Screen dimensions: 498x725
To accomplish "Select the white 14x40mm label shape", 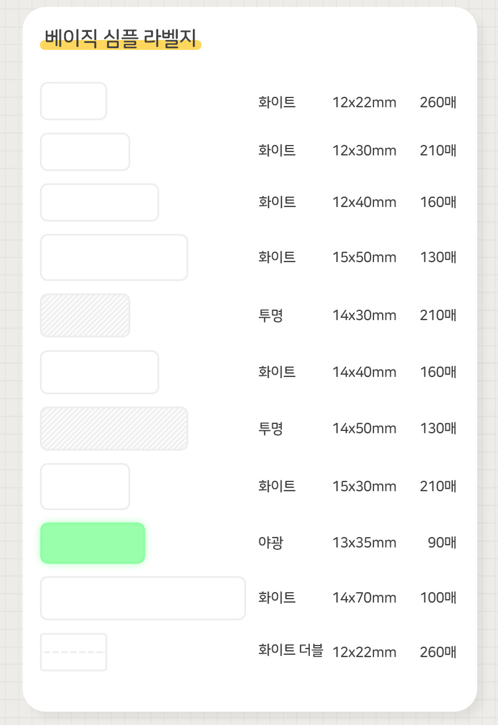I will pos(100,372).
